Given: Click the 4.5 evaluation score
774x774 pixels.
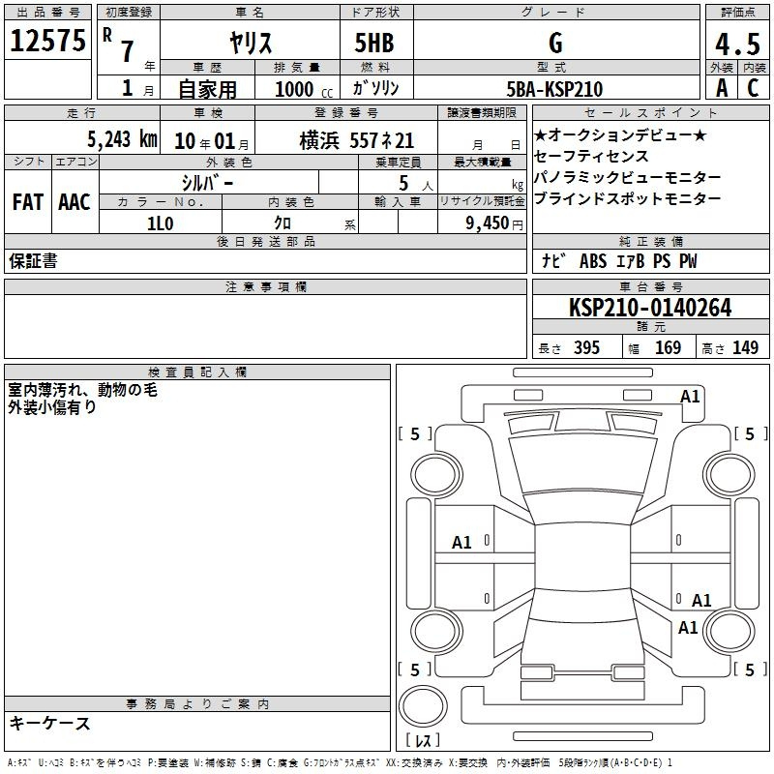Looking at the screenshot, I should tap(737, 44).
